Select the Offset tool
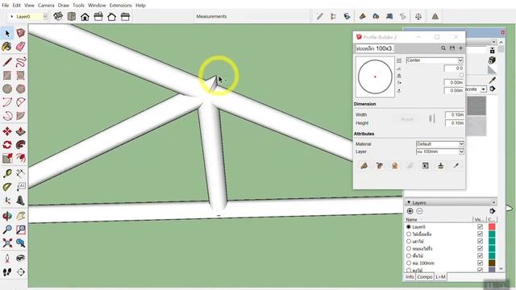 [21, 158]
